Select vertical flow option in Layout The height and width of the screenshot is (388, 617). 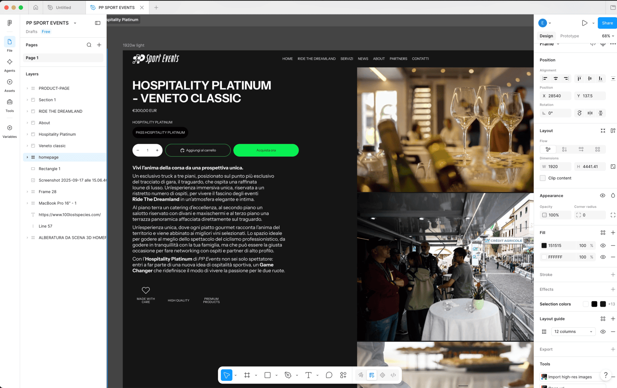pyautogui.click(x=565, y=149)
